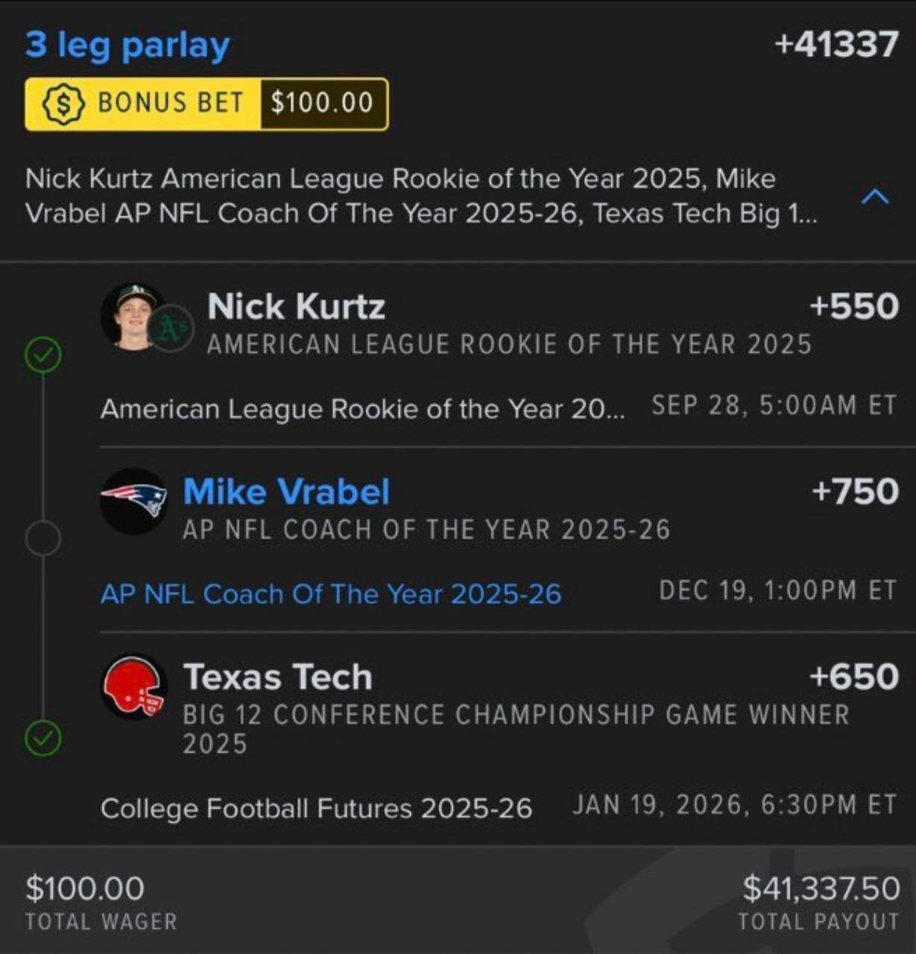Click the +41337 parlay odds

pyautogui.click(x=836, y=45)
